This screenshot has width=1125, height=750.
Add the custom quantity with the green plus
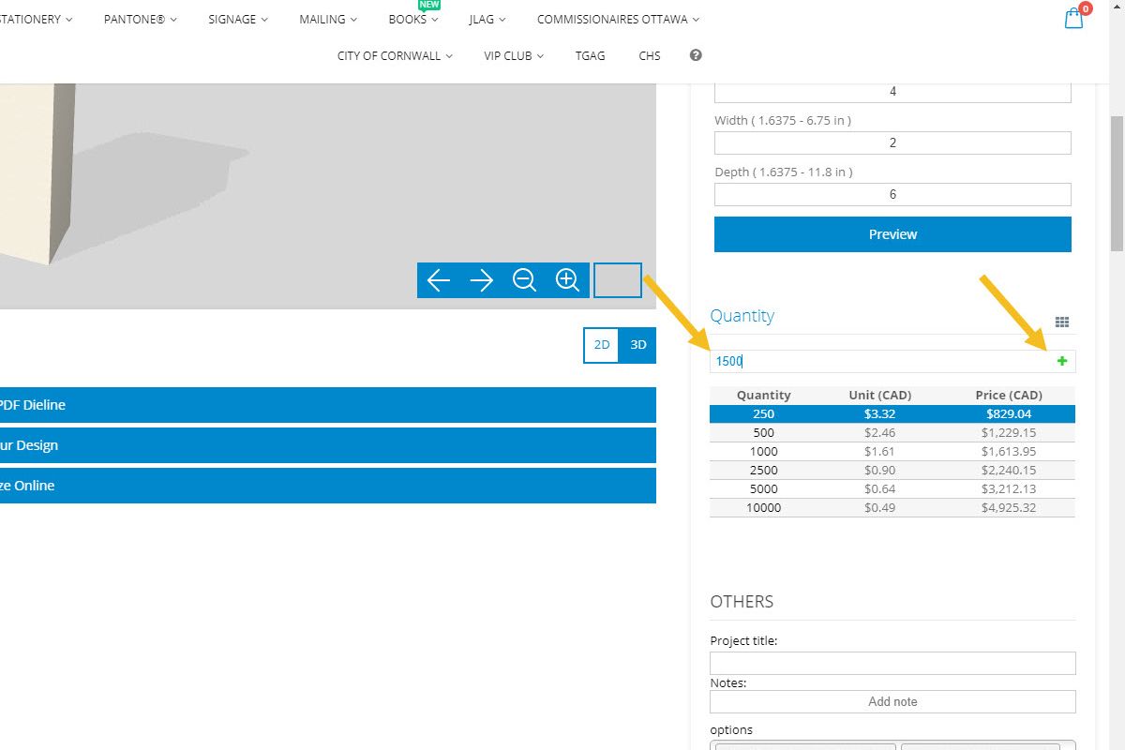[x=1061, y=360]
